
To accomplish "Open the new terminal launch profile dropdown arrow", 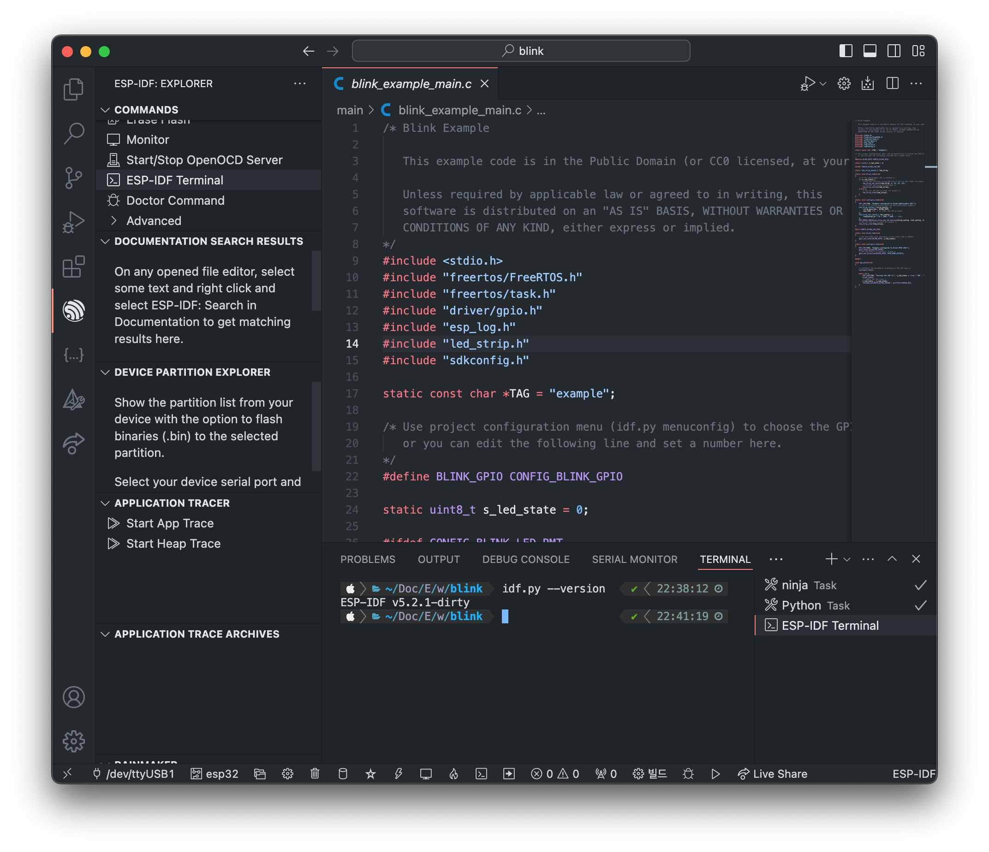I will tap(847, 560).
